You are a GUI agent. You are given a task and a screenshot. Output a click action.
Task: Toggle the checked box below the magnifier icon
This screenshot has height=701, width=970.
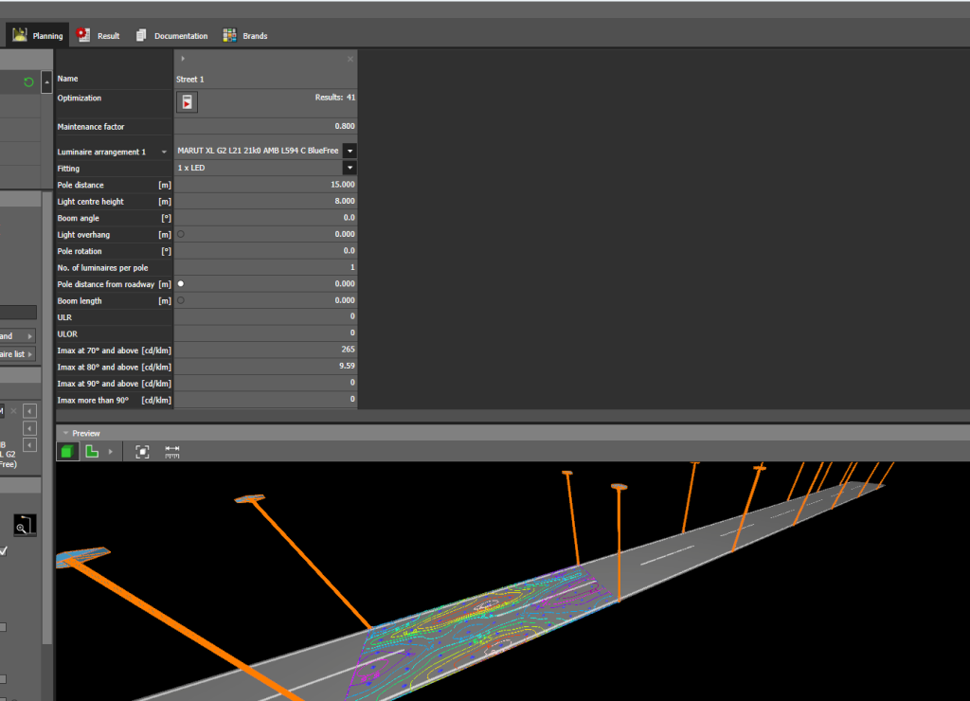(4, 550)
